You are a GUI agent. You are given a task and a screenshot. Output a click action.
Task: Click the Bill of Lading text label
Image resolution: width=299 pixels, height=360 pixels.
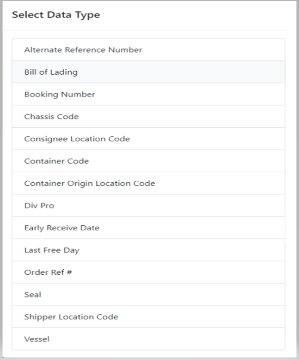point(51,72)
